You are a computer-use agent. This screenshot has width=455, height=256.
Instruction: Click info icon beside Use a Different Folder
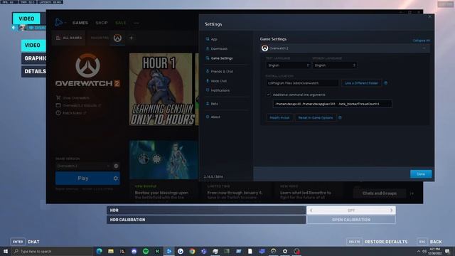click(385, 83)
